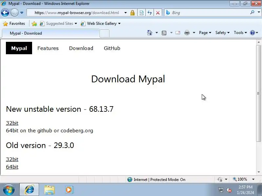Click the Old version 29.3.0 heading
Screen dimensions: 262x196
pos(40,145)
